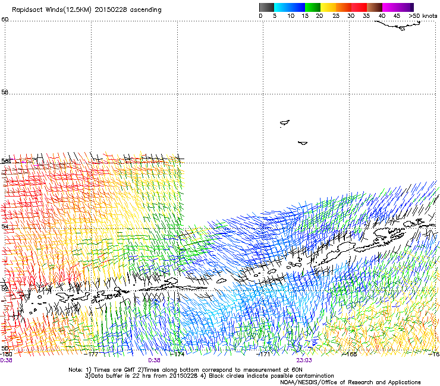Click the "25" legend scale value
Image resolution: width=440 pixels, height=386 pixels.
(x=336, y=16)
